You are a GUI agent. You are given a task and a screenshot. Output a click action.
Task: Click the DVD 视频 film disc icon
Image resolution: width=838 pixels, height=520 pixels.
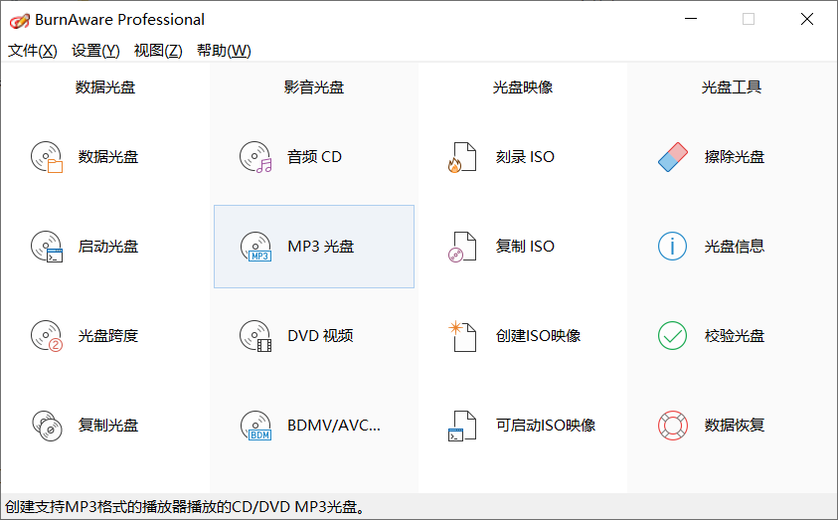255,336
